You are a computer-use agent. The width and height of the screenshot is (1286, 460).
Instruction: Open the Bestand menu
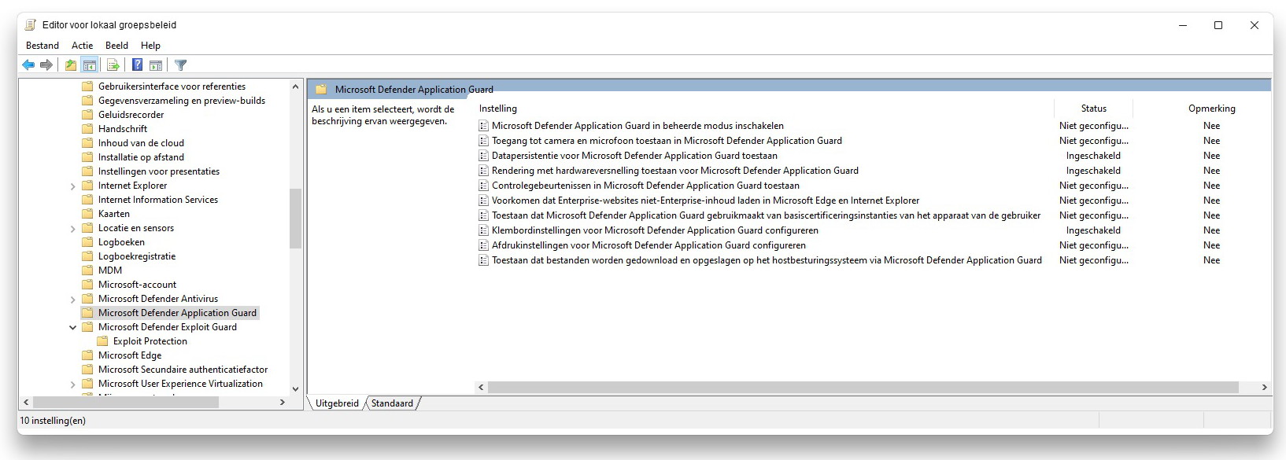[42, 46]
